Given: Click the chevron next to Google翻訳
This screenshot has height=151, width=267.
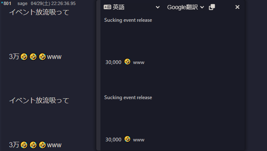Looking at the screenshot, I should click(x=202, y=7).
